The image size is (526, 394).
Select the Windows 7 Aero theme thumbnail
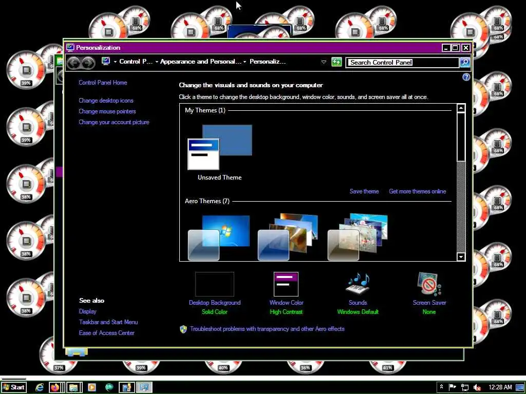click(219, 238)
